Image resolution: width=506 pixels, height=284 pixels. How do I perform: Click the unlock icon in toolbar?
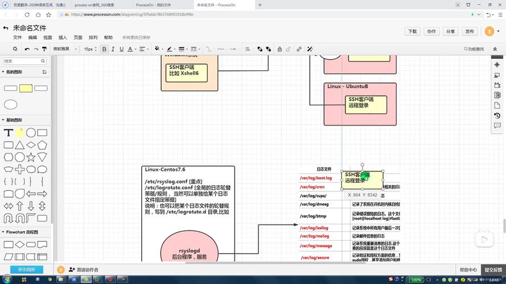click(288, 49)
